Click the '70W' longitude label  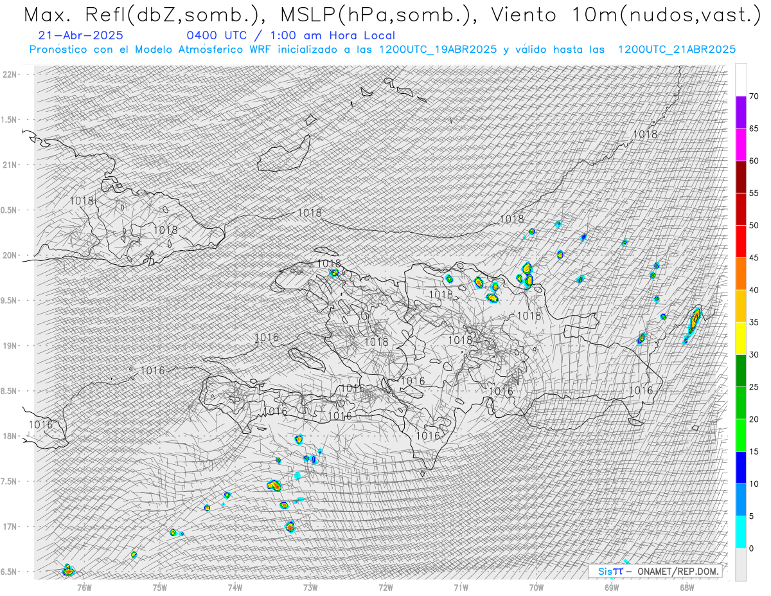pyautogui.click(x=536, y=587)
